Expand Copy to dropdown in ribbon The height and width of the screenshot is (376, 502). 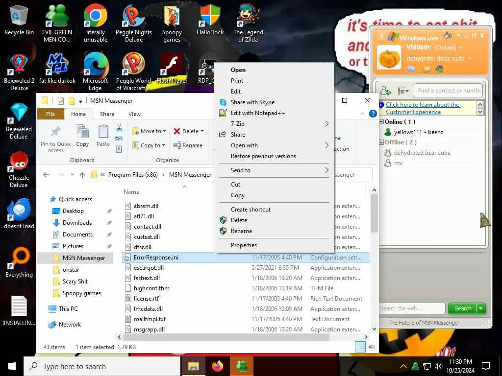pos(149,145)
